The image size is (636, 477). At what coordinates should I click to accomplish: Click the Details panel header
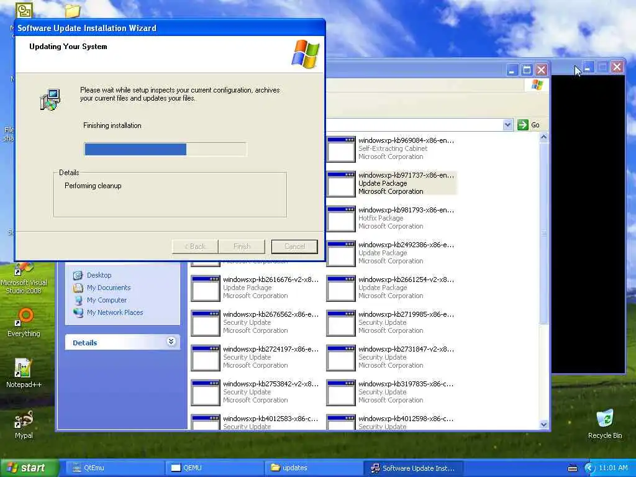[x=122, y=342]
